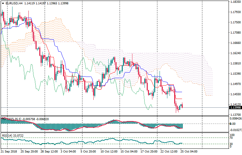Viewport: 242px width, 155px height.
Task: Click the 1.18350 price axis label
Action: [235, 2]
